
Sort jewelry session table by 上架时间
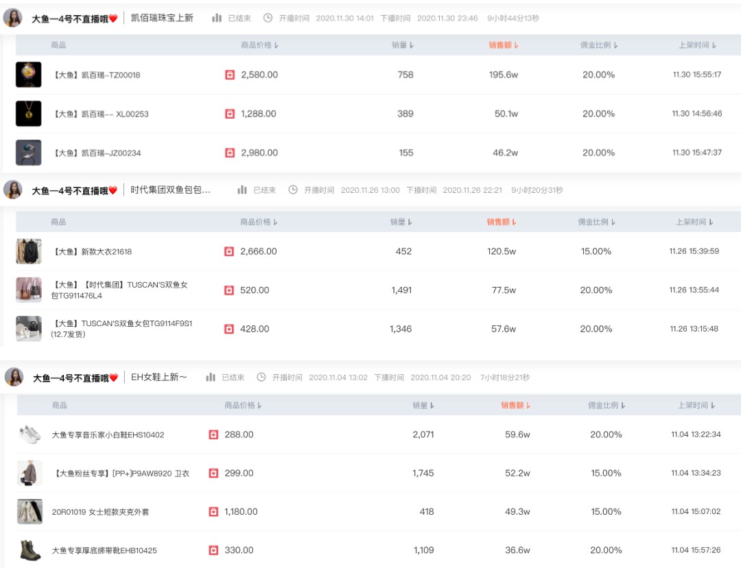pyautogui.click(x=698, y=45)
